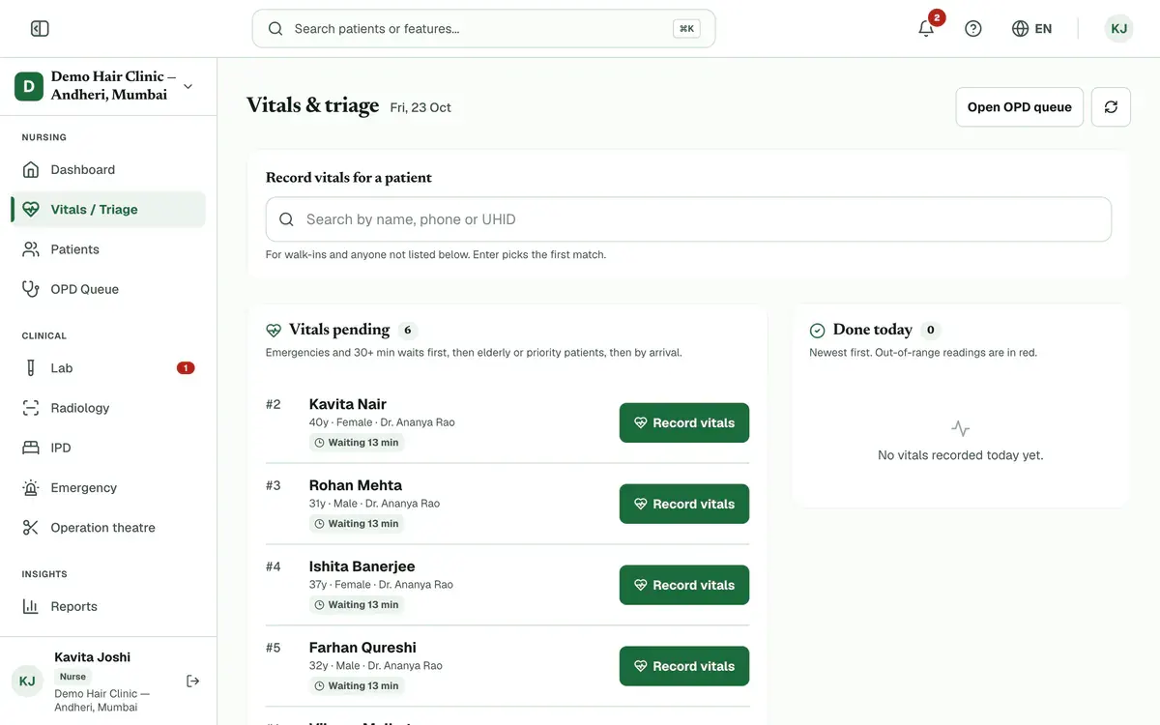Click magnifier icon in top search bar
Screen dimensions: 1160x725
pyautogui.click(x=275, y=29)
